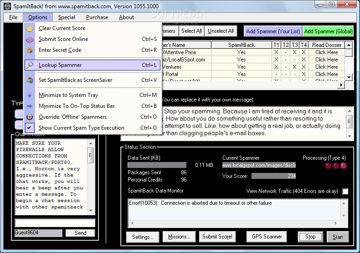
Task: Click the green Add Spammer (Global) button
Action: coord(328,31)
